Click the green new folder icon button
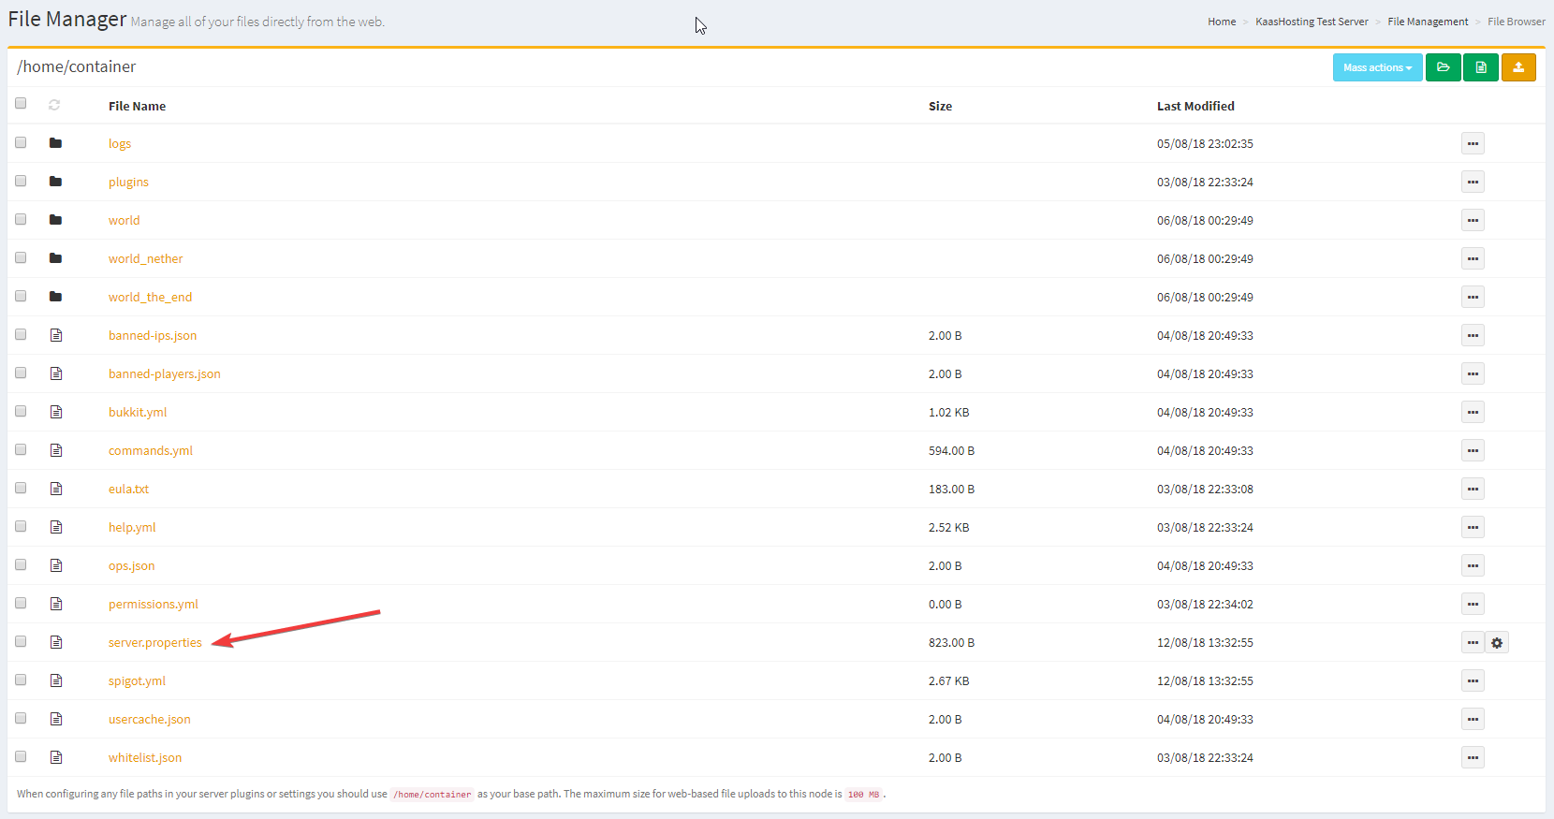This screenshot has width=1554, height=819. click(1443, 67)
